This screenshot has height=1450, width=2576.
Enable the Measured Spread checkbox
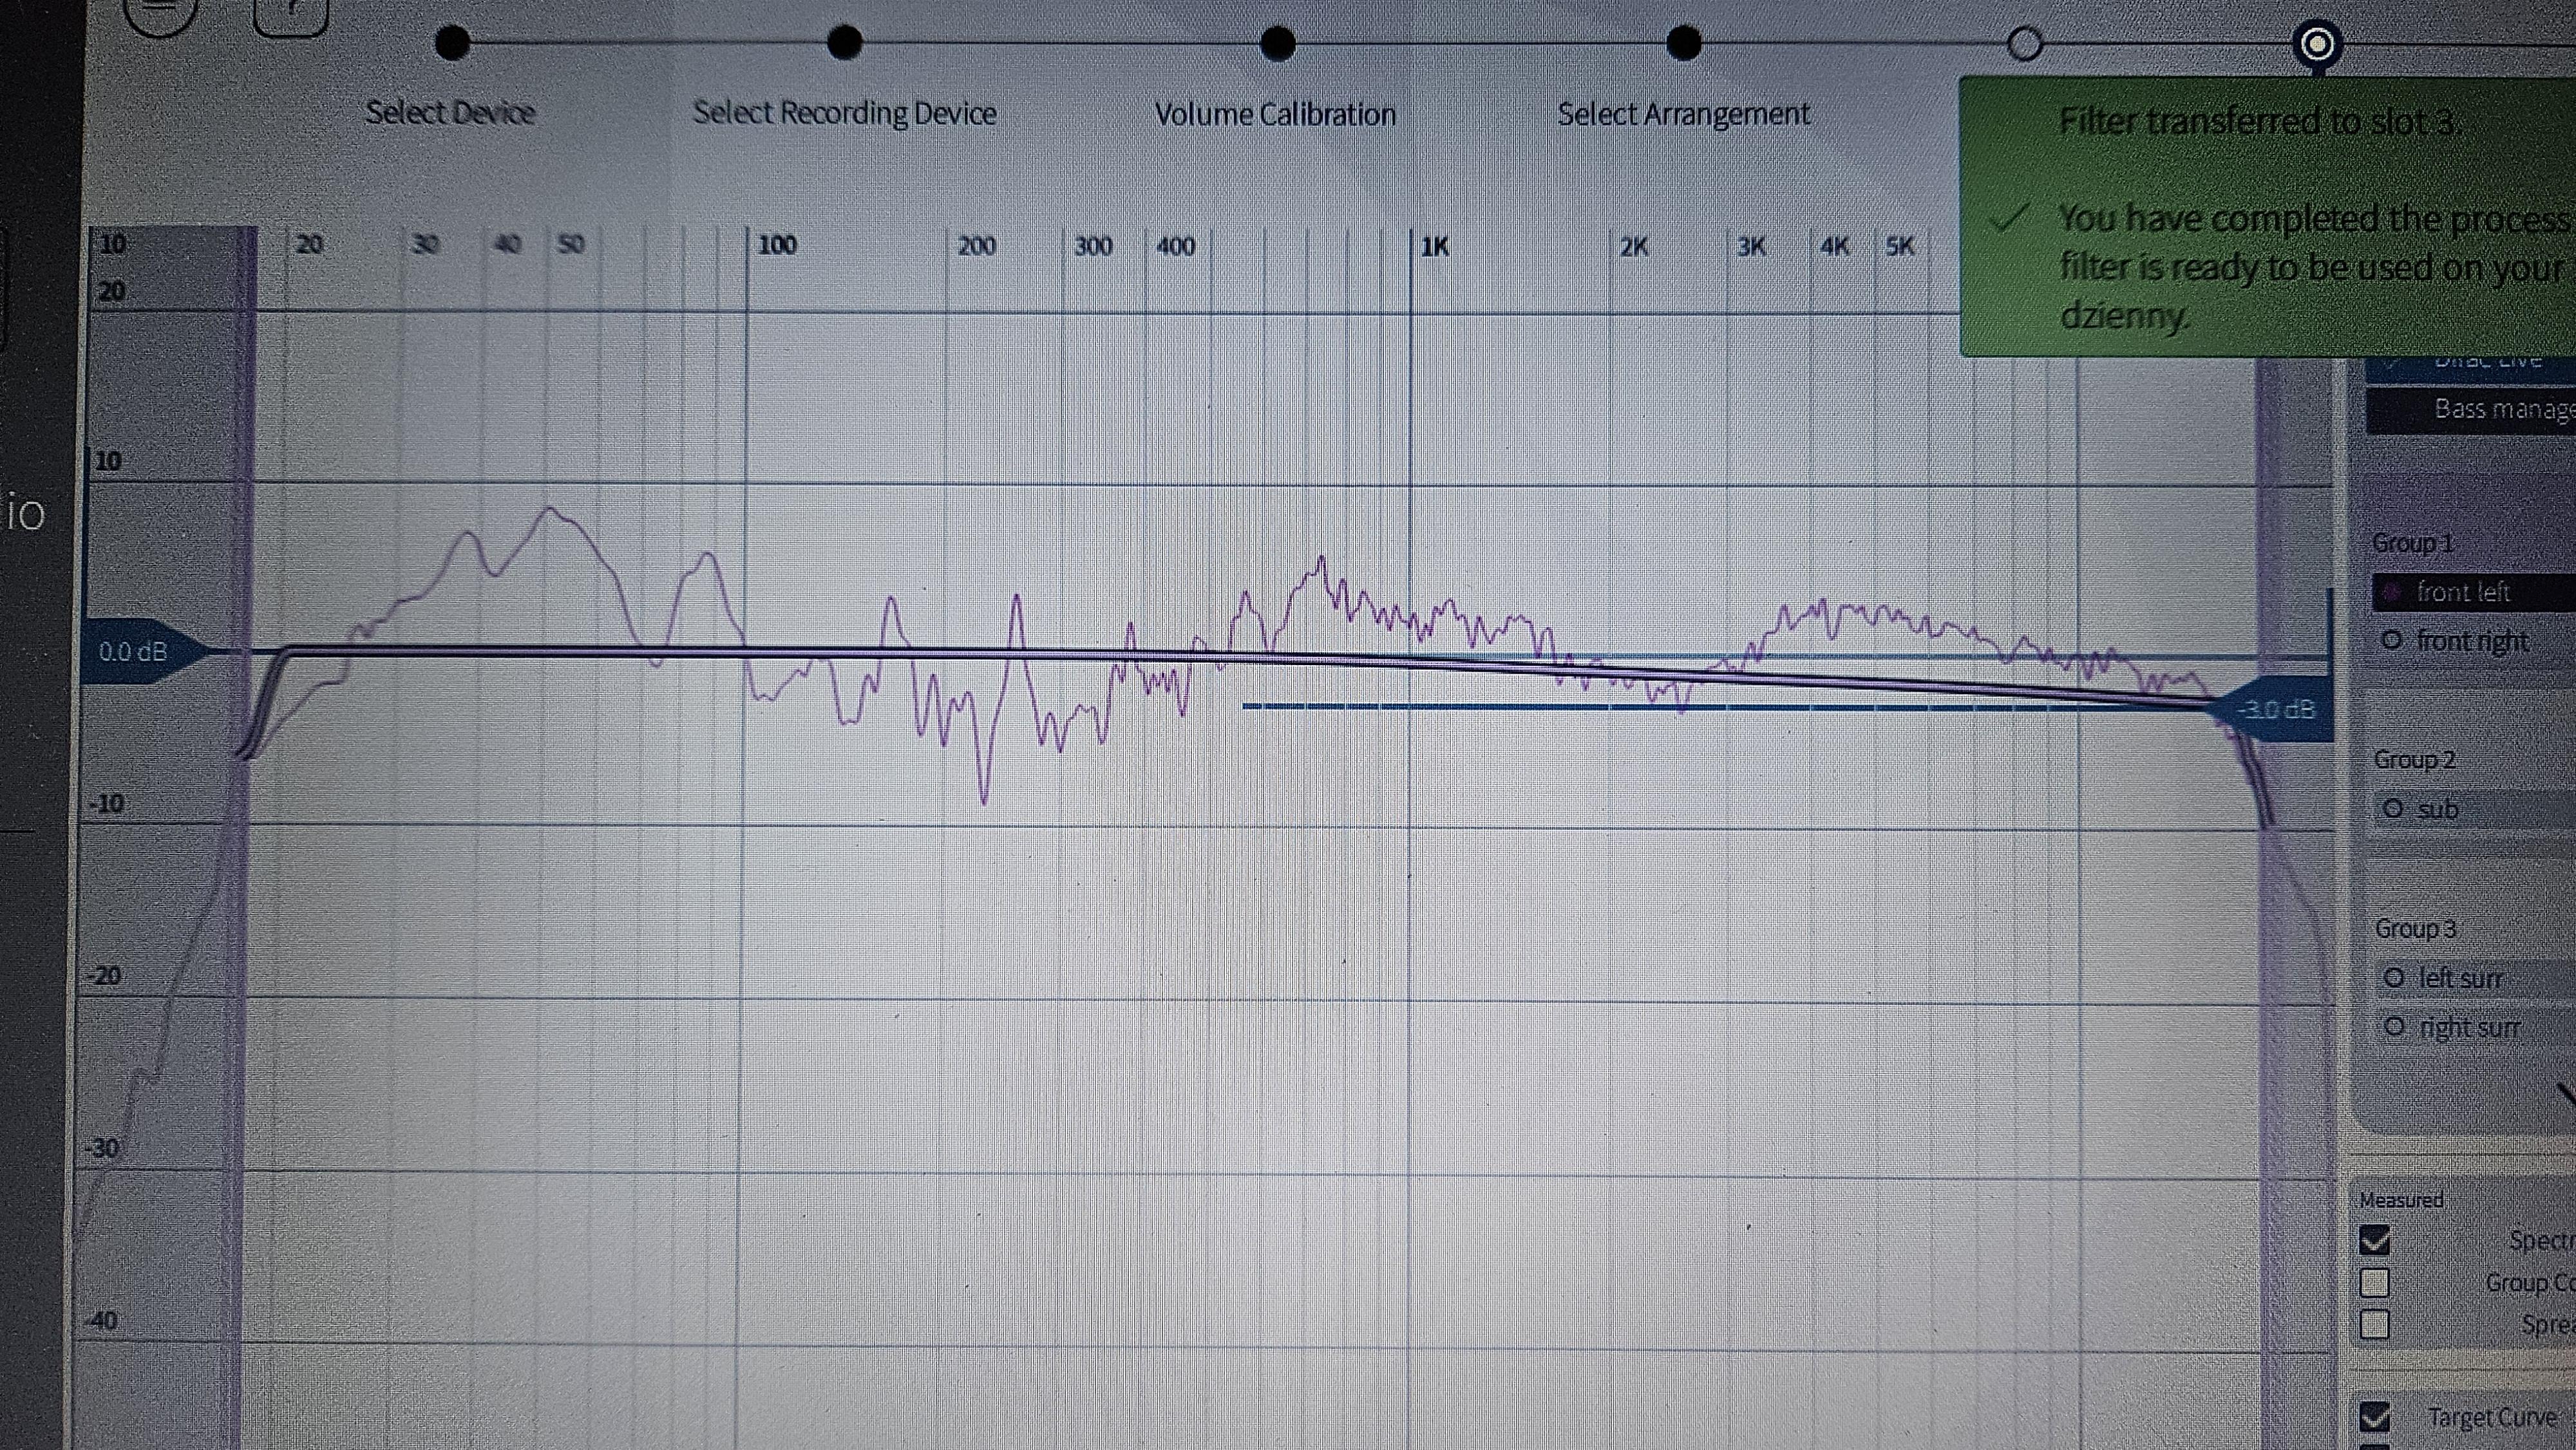[x=2374, y=1324]
